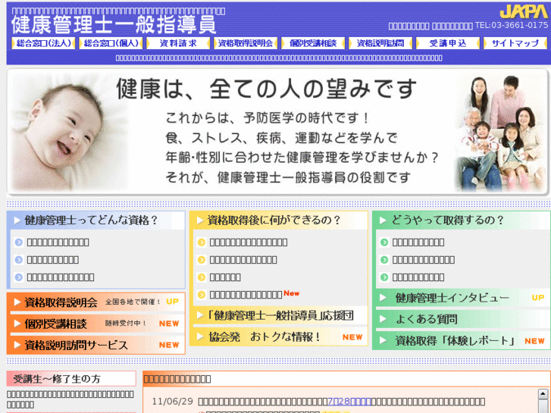
Task: Open 健康管理士インタビュー banner
Action: click(462, 298)
